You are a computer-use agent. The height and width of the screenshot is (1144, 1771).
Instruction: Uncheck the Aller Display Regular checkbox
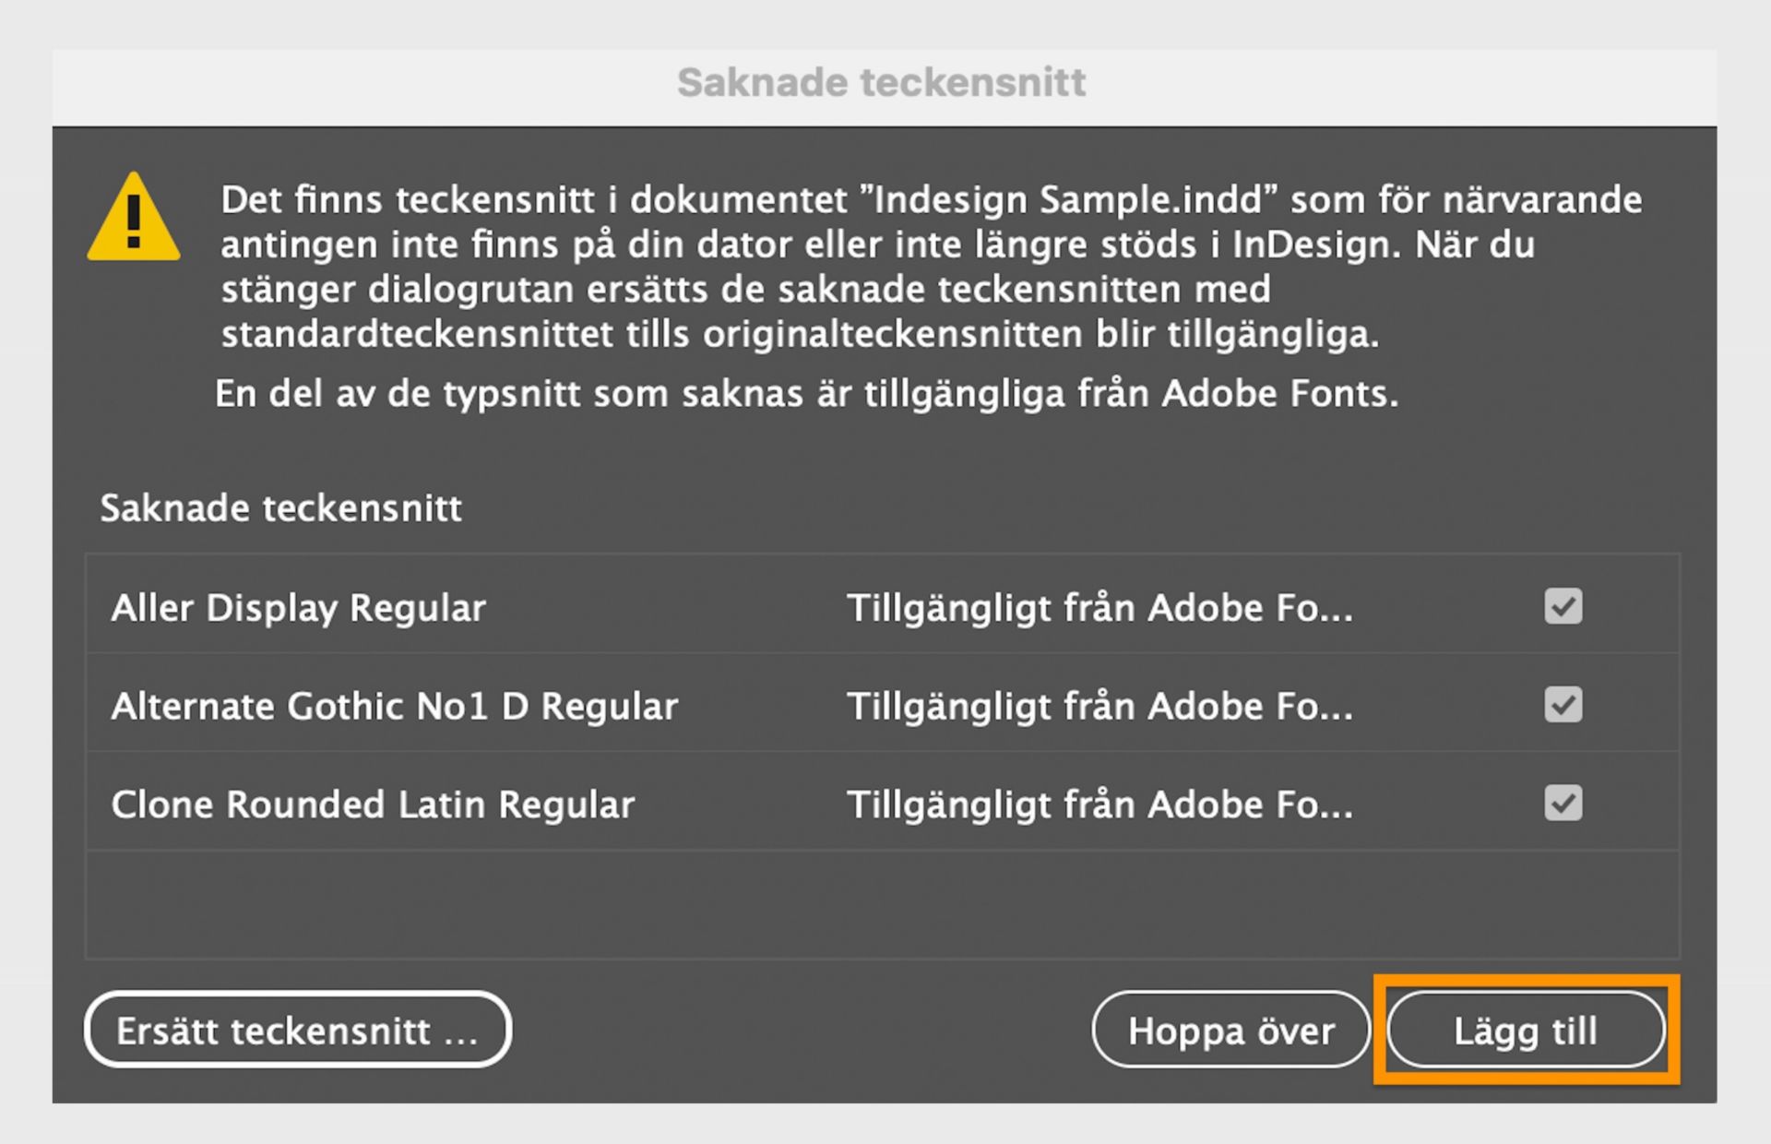[x=1563, y=606]
